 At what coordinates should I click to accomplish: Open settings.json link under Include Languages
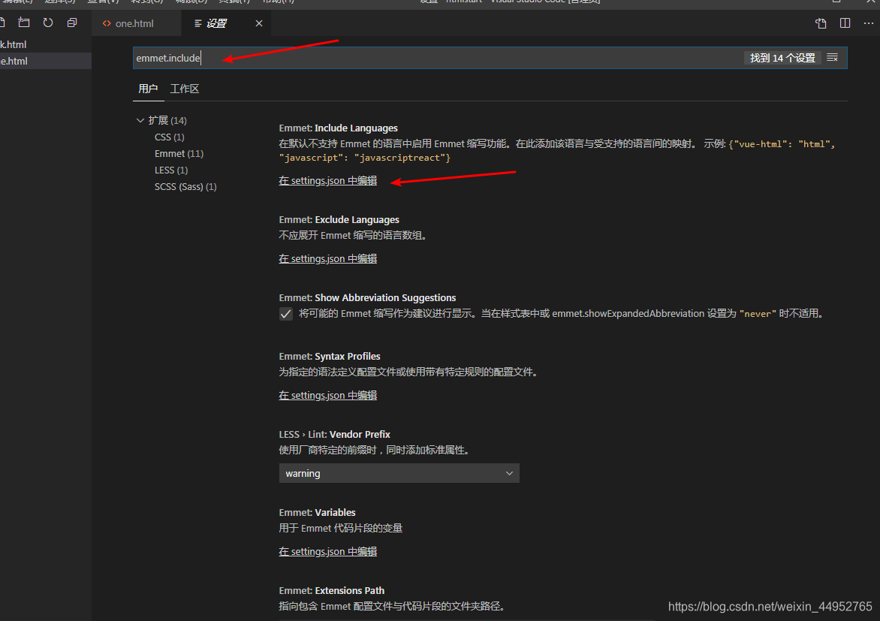pos(328,181)
